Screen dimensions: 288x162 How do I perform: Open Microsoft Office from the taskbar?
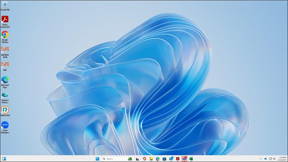click(144, 159)
